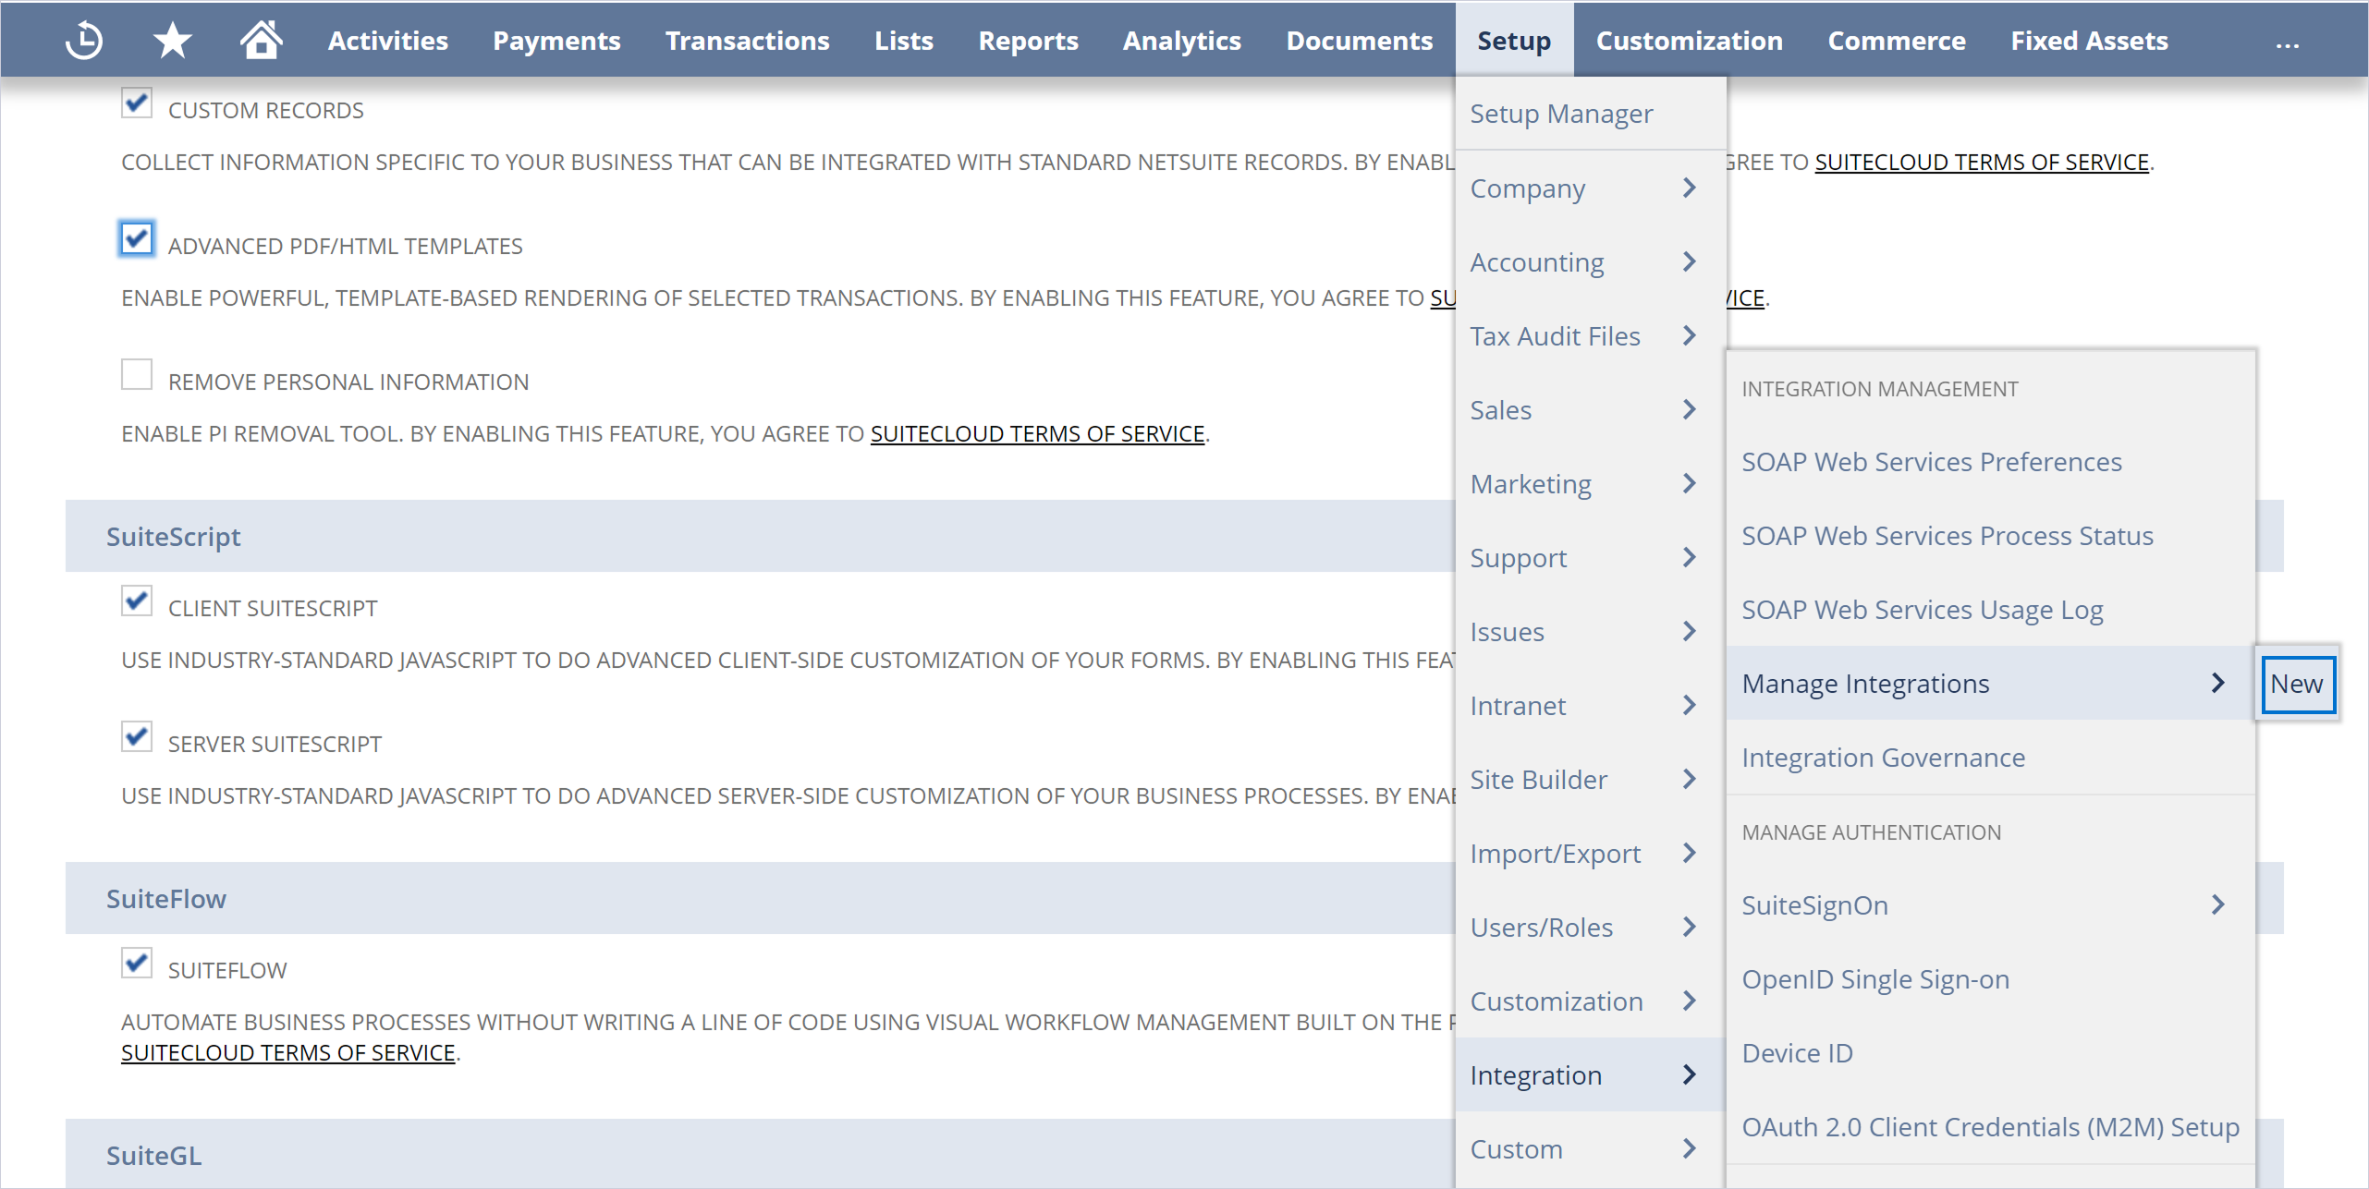The image size is (2369, 1189).
Task: Open the Reports menu
Action: tap(1028, 41)
